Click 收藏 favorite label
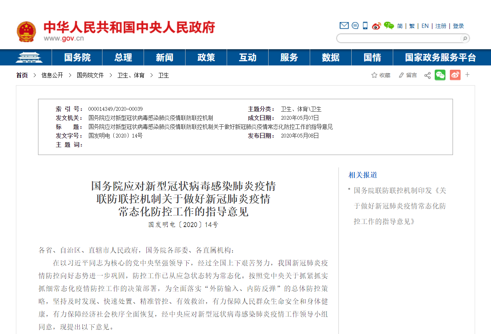 coord(385,75)
